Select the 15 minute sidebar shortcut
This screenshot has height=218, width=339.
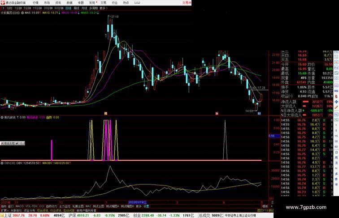(336, 136)
